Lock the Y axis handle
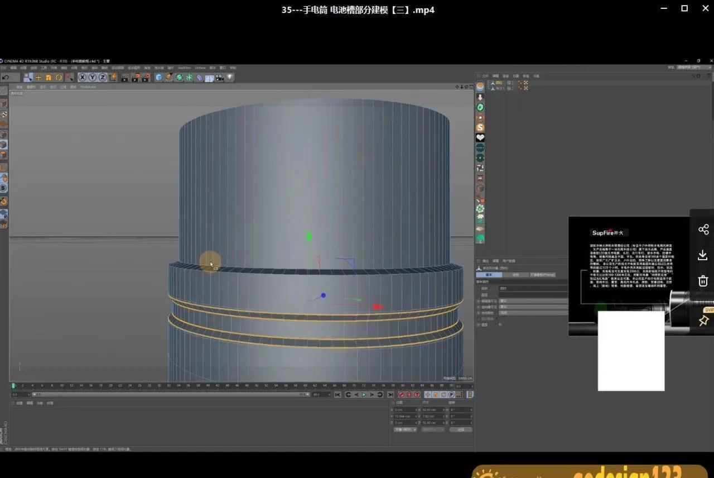This screenshot has height=478, width=714. (x=91, y=78)
